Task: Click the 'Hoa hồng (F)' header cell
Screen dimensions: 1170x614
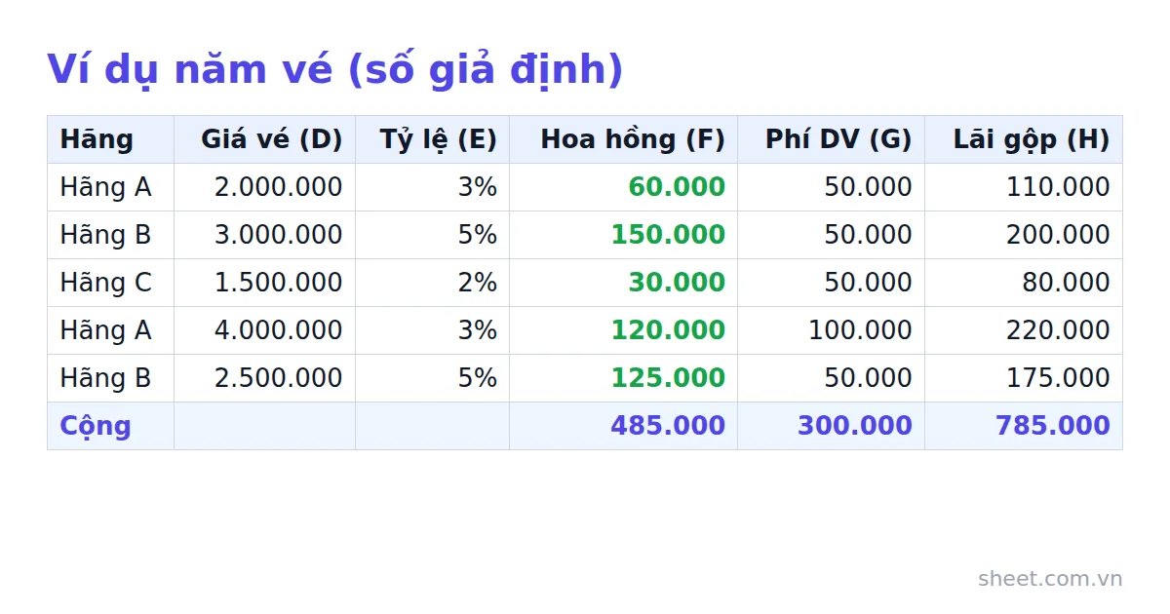Action: [624, 139]
